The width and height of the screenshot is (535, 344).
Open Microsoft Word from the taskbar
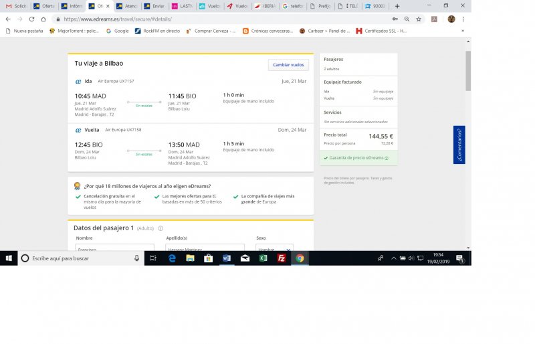tap(226, 258)
